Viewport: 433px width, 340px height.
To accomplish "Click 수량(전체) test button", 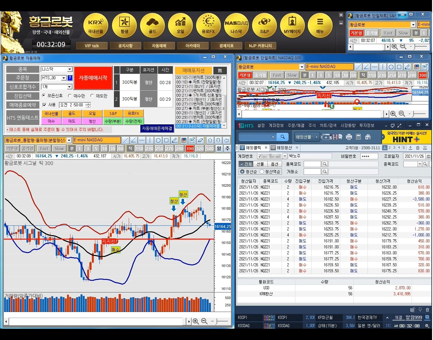I will 133,121.
